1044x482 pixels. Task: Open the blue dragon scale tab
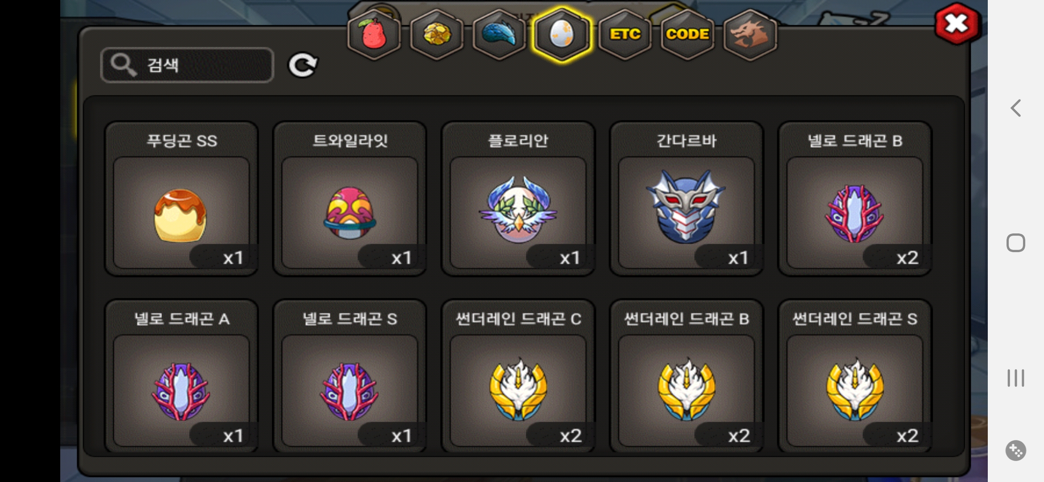point(499,34)
